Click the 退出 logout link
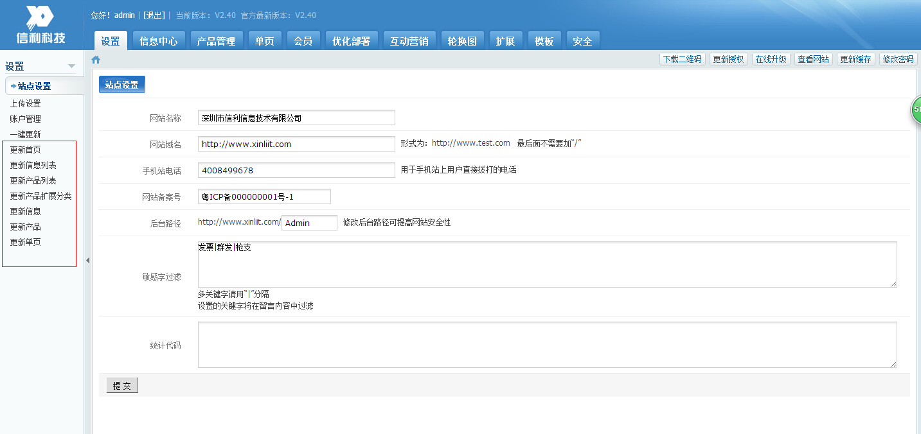This screenshot has width=921, height=434. click(154, 15)
